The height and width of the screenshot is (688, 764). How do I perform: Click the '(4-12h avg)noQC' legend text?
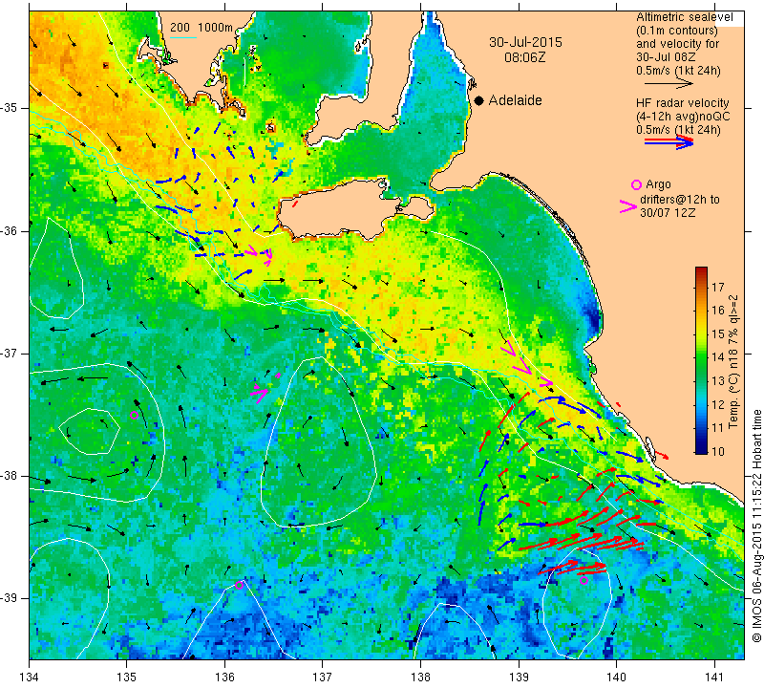[683, 117]
